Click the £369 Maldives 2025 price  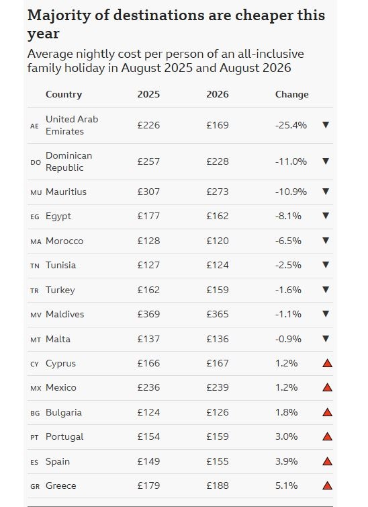[x=148, y=314]
